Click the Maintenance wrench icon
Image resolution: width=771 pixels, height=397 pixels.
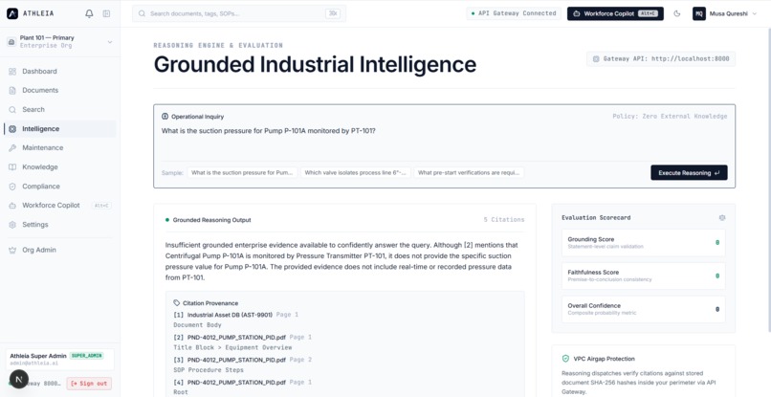click(12, 148)
